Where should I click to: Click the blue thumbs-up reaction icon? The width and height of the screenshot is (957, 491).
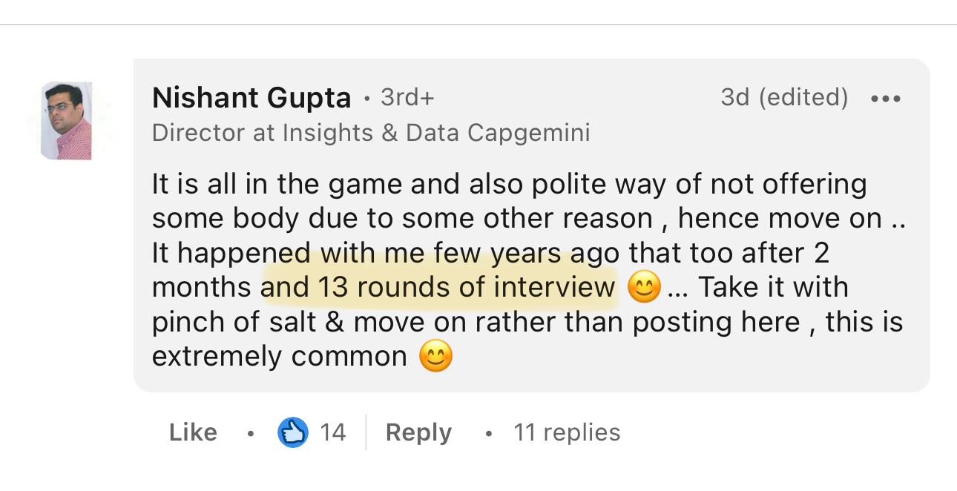pyautogui.click(x=292, y=432)
